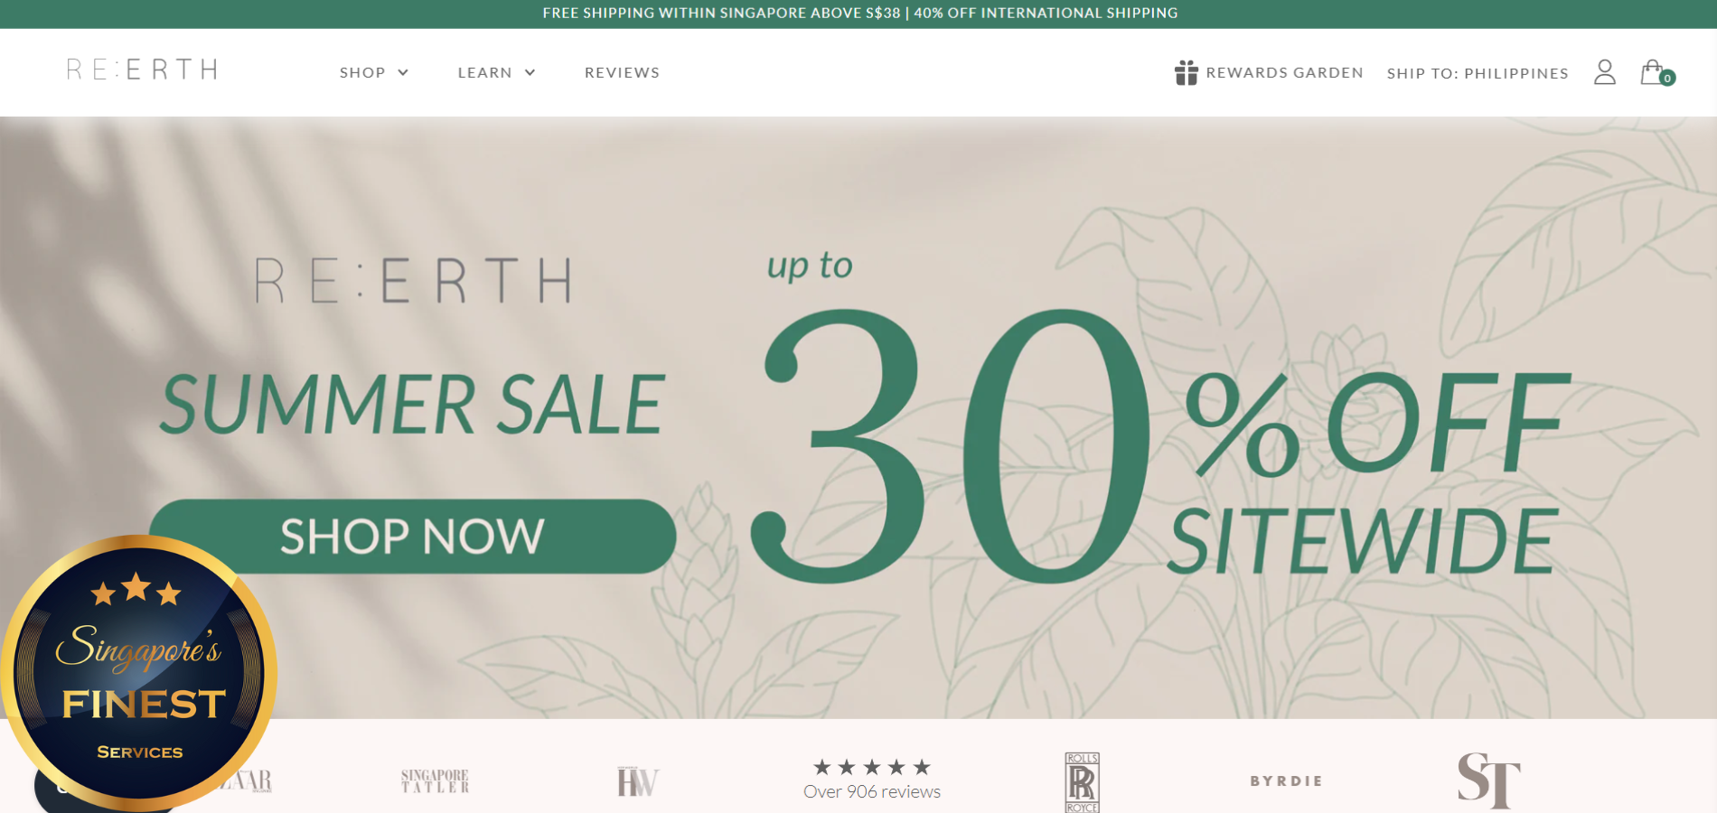
Task: Click the gift icon beside Rewards Garden
Action: point(1186,72)
